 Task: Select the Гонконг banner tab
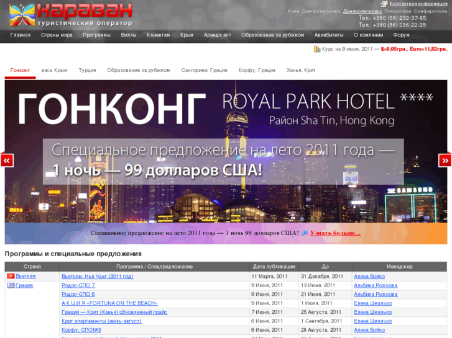(x=20, y=70)
